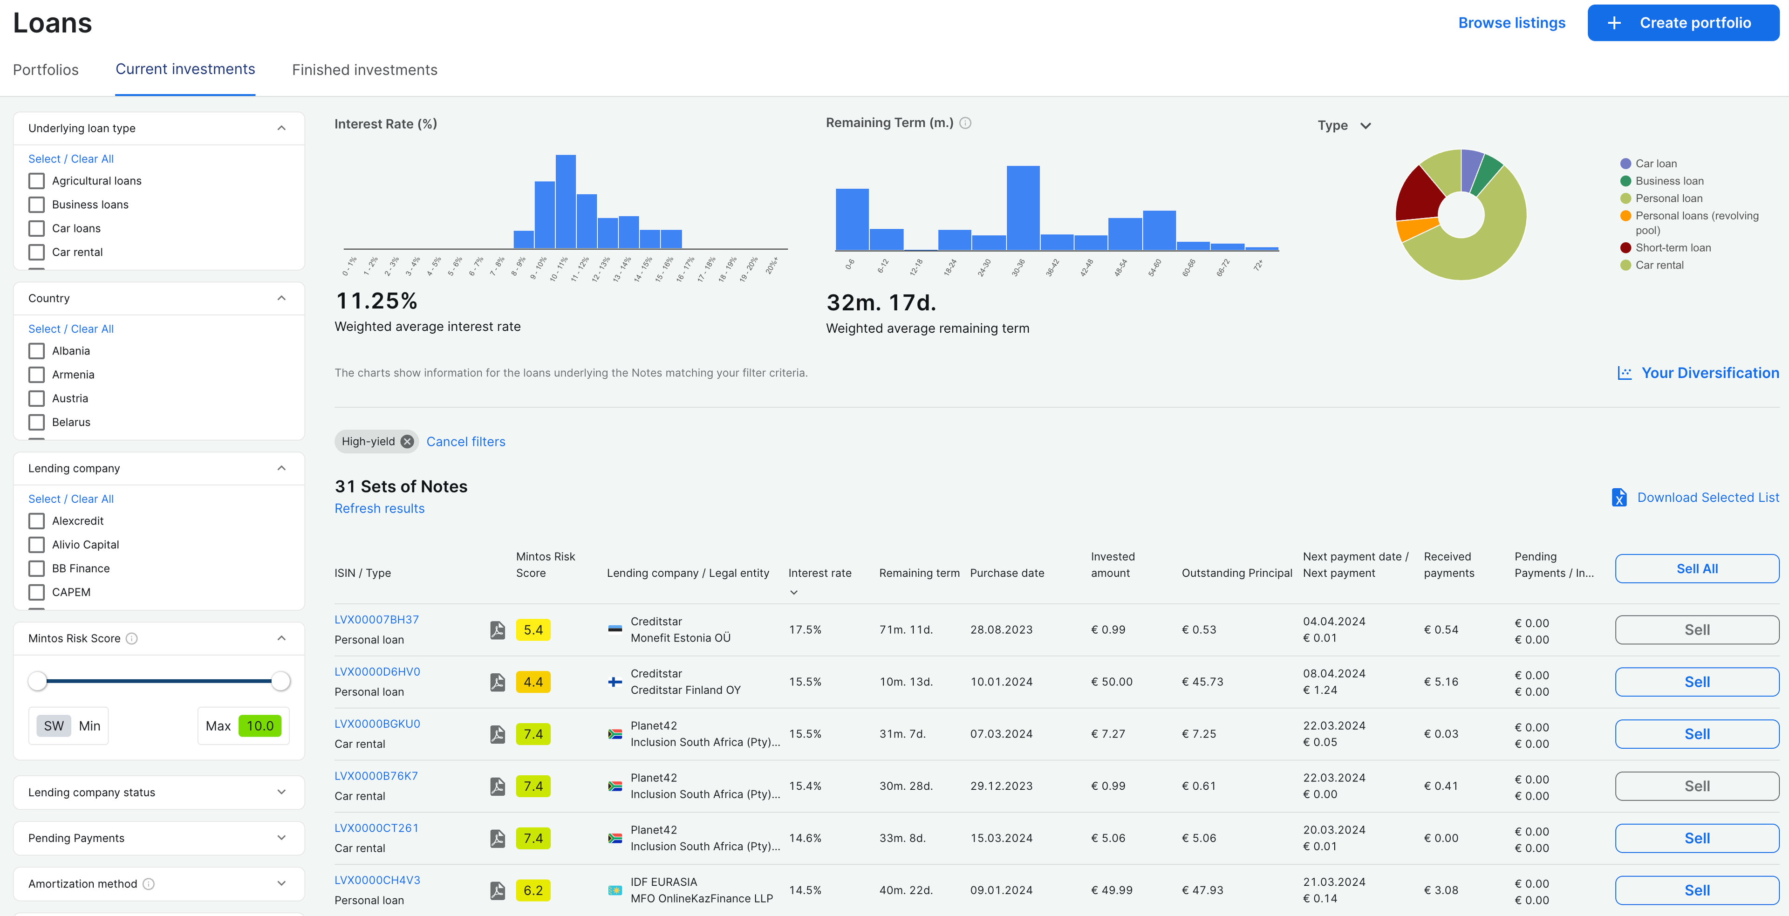Tick the Austria country checkbox
This screenshot has width=1789, height=916.
click(37, 399)
